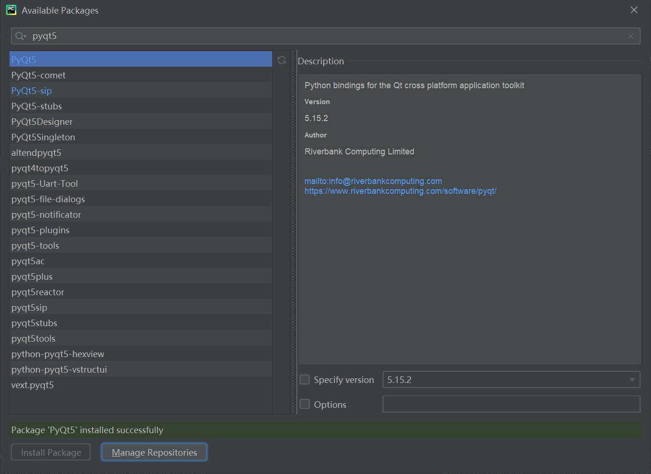Clear the pyqt5 search text
The height and width of the screenshot is (474, 651).
pyautogui.click(x=631, y=36)
